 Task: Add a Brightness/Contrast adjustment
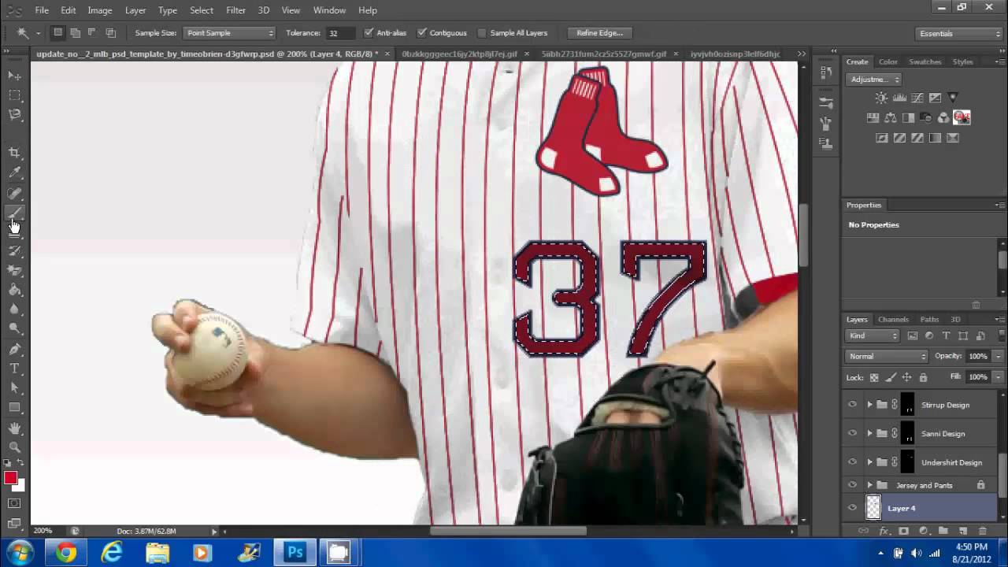click(881, 98)
